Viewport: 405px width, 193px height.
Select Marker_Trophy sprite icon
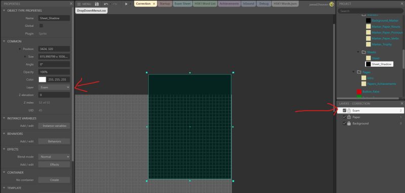coord(369,44)
